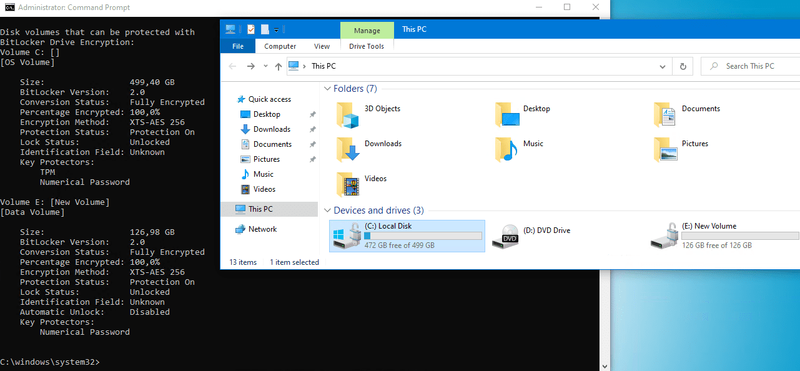Image resolution: width=800 pixels, height=371 pixels.
Task: Open the Videos folder in Folders group
Action: point(347,184)
